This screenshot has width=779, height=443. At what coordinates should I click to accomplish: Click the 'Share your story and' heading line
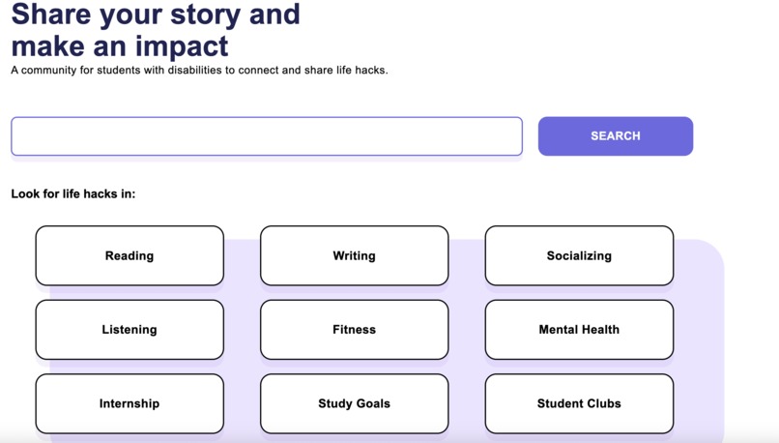pyautogui.click(x=156, y=15)
